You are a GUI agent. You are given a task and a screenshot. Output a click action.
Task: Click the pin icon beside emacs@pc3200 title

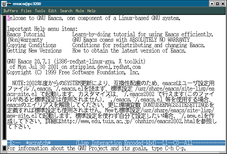[10, 4]
